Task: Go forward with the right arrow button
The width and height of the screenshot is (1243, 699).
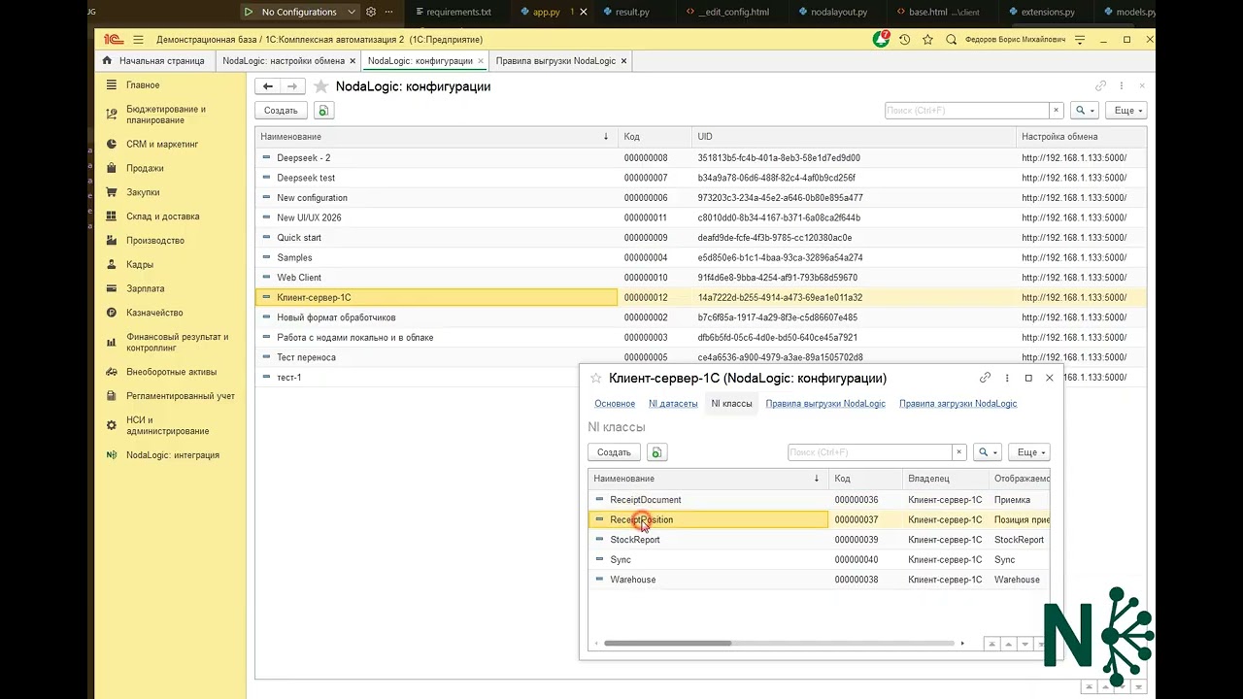Action: pos(293,86)
